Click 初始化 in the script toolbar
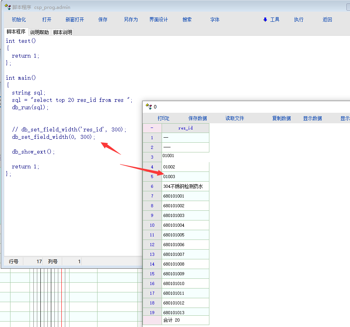Screen dimensions: 350x327 pyautogui.click(x=19, y=19)
